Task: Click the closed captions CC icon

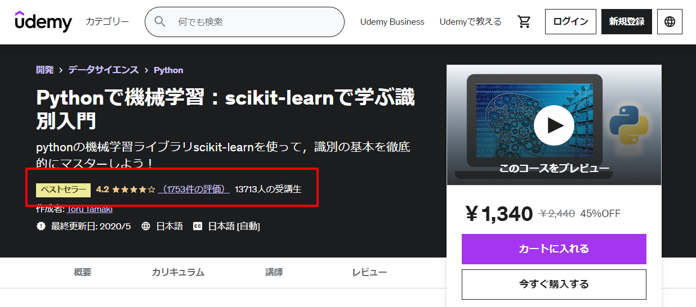Action: 198,226
